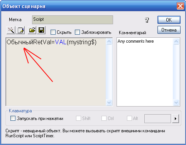
Task: Save script with floppy disk icon
Action: point(41,30)
